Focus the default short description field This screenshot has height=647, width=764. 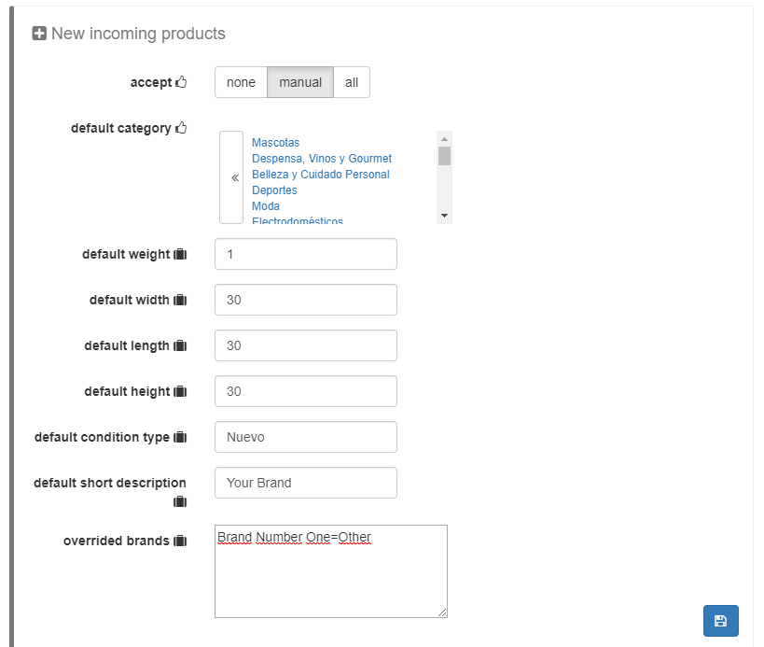306,483
